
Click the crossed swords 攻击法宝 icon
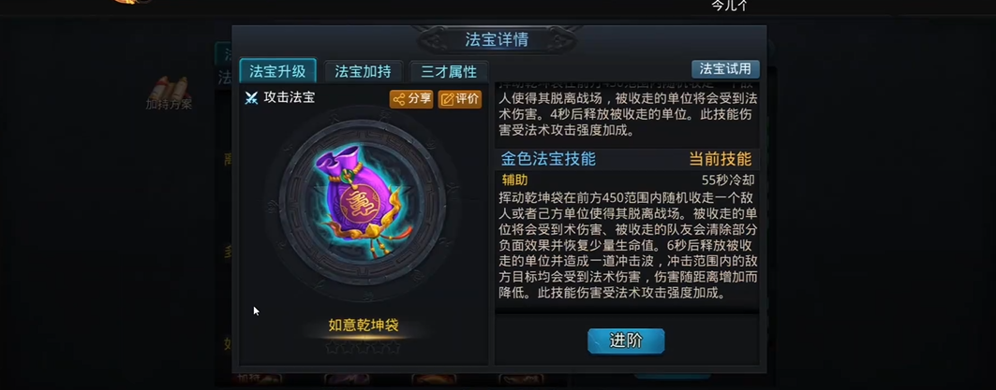(x=251, y=98)
